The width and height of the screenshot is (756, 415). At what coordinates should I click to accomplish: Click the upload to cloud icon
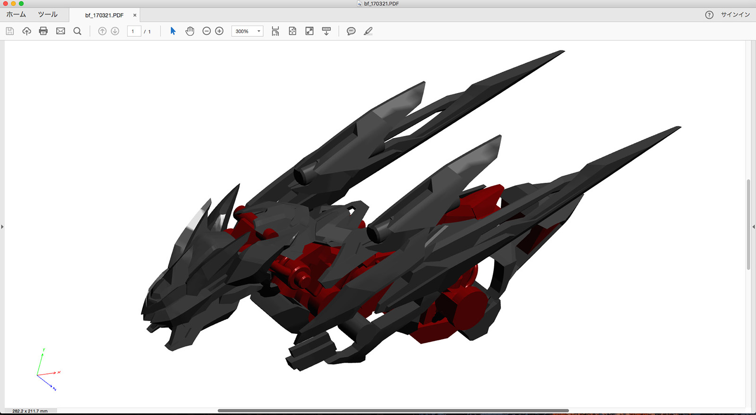(26, 31)
